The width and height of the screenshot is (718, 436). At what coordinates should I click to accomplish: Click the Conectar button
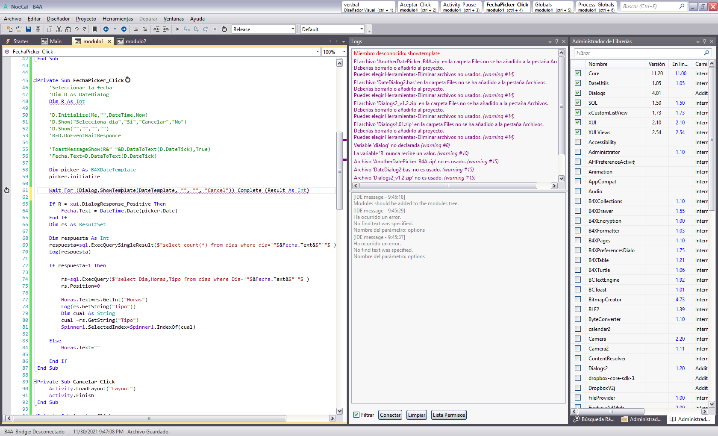coord(390,415)
